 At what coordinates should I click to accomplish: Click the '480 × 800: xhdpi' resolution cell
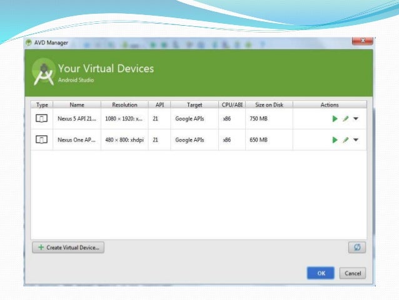pos(124,140)
